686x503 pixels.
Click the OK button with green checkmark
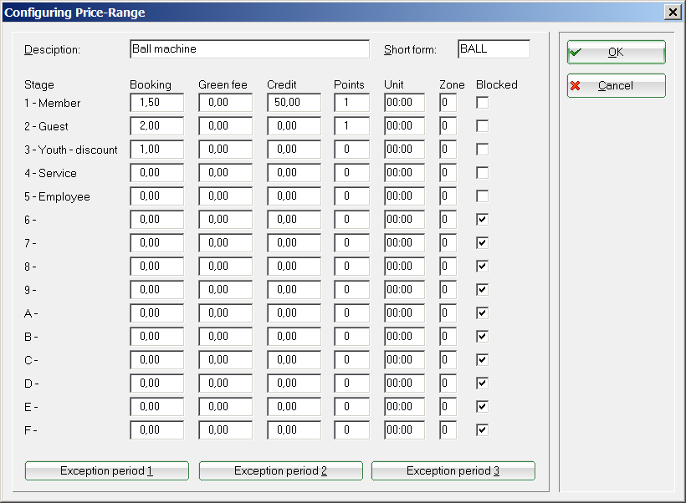coord(616,52)
